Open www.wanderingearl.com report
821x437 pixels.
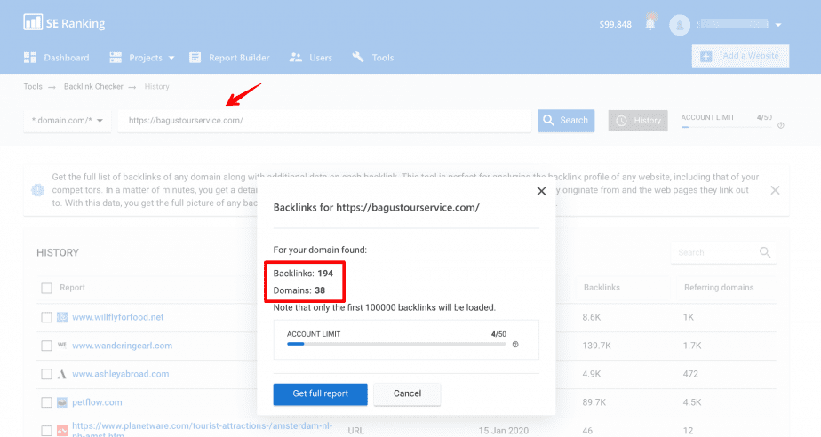[122, 346]
